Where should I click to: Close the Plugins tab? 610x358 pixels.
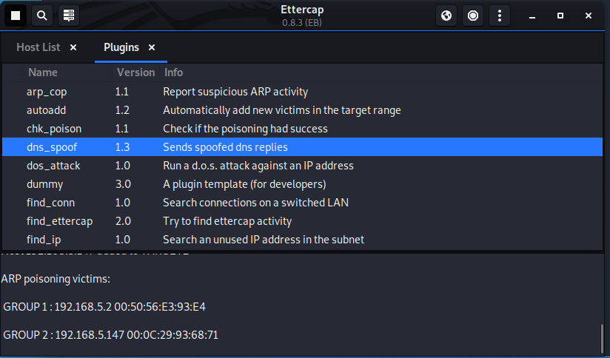(152, 47)
